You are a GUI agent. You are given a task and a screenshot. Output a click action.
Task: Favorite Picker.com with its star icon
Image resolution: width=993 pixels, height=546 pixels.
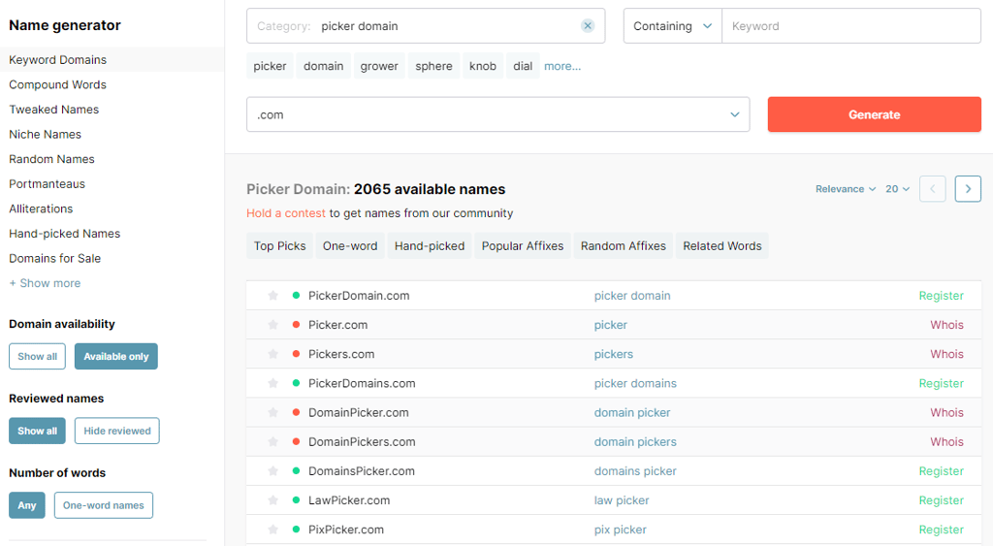pyautogui.click(x=272, y=325)
